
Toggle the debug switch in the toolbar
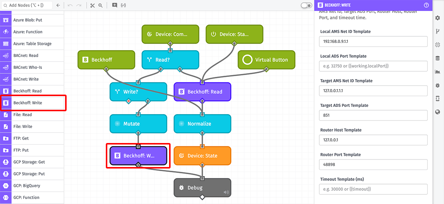coord(306,6)
